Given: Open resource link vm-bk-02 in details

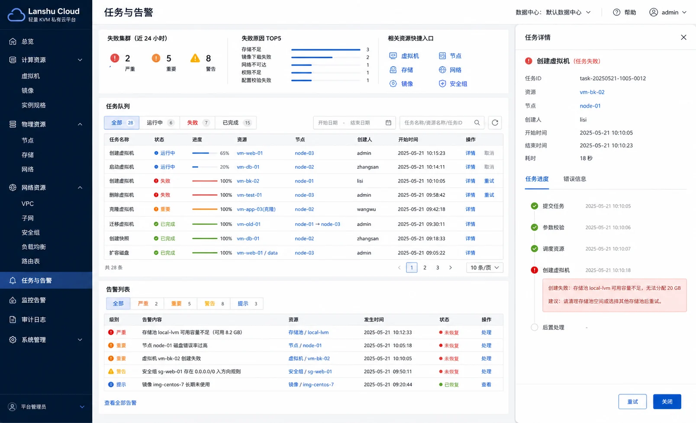Looking at the screenshot, I should pyautogui.click(x=592, y=92).
